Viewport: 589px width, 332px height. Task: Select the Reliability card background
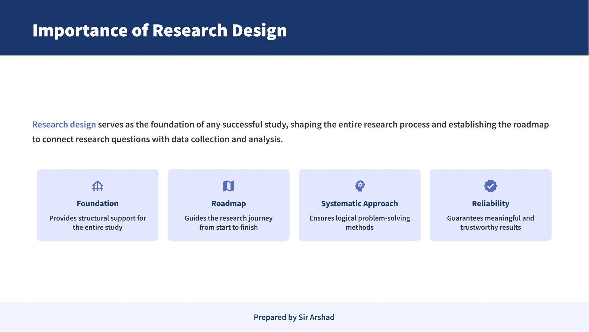(491, 205)
